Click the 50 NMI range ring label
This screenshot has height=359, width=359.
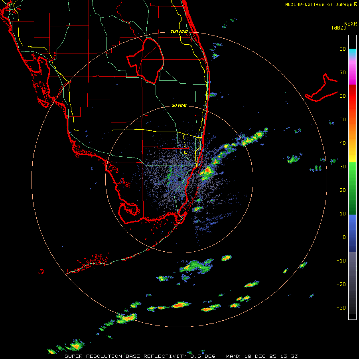click(179, 106)
